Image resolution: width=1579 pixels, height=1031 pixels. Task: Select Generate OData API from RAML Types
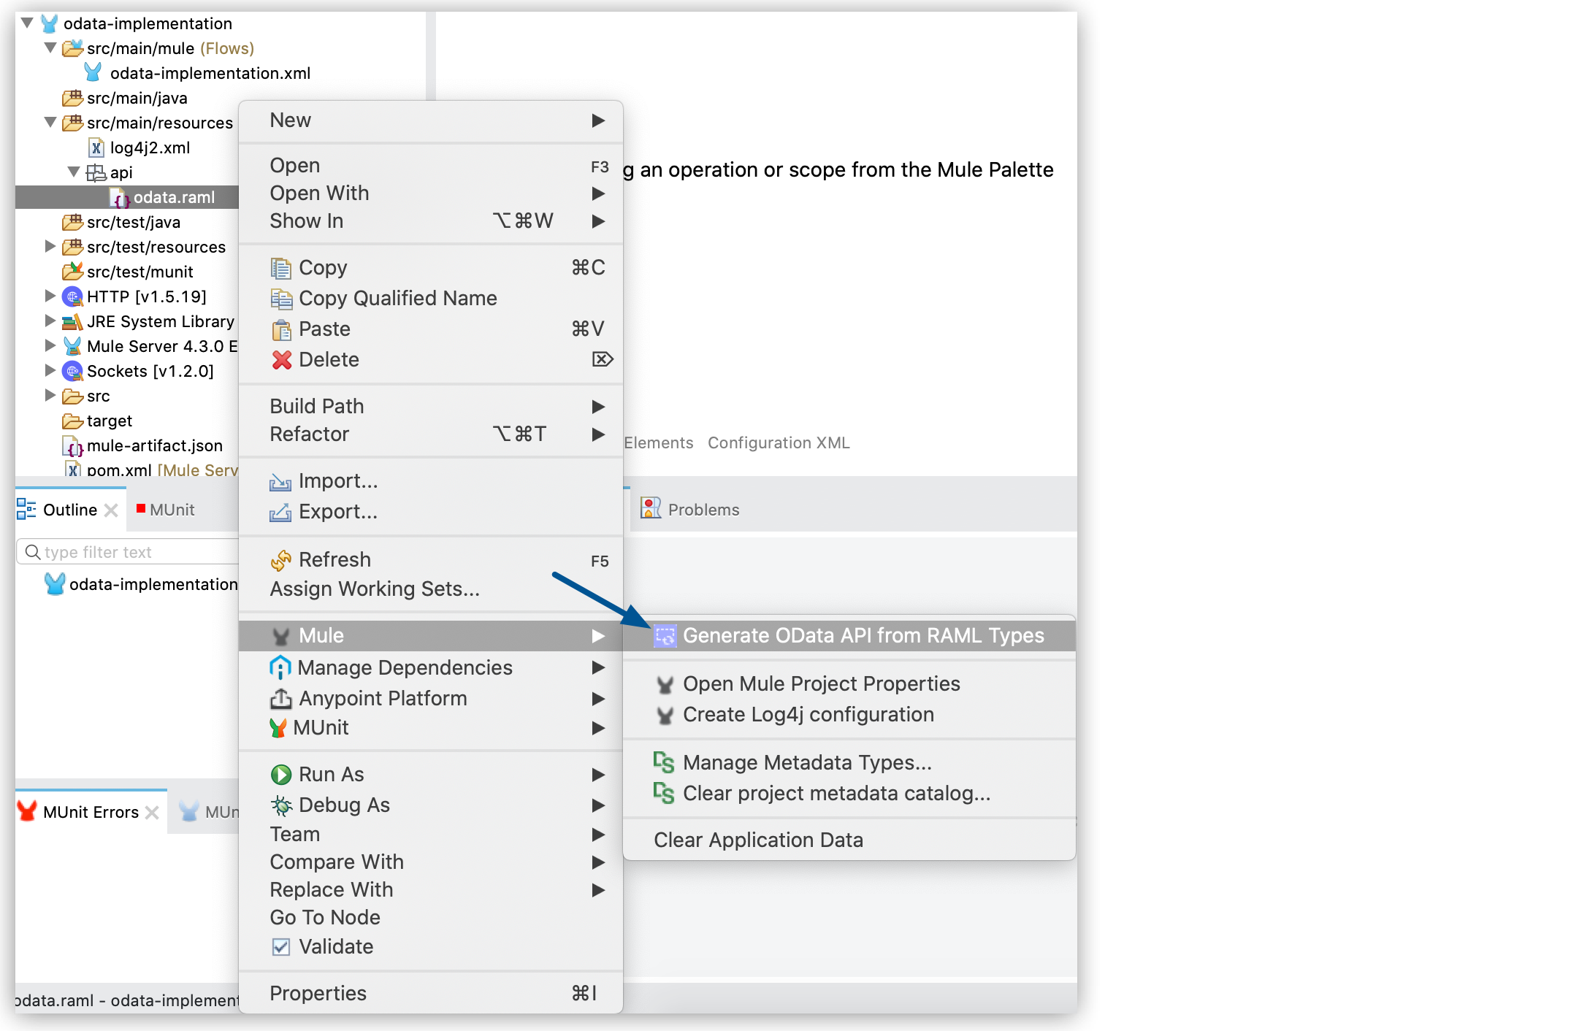pos(863,635)
